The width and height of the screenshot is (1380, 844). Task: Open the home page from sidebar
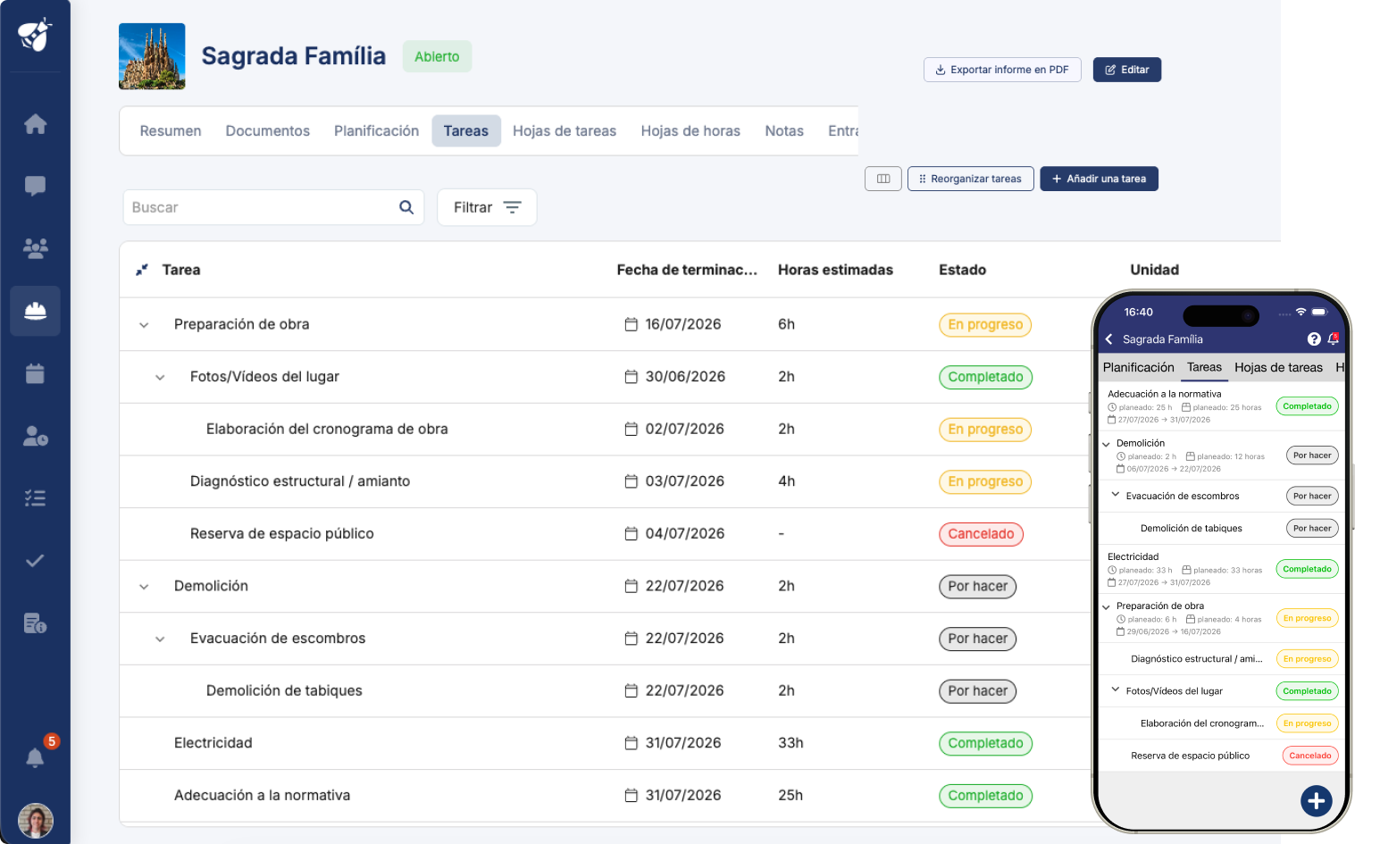pos(35,124)
